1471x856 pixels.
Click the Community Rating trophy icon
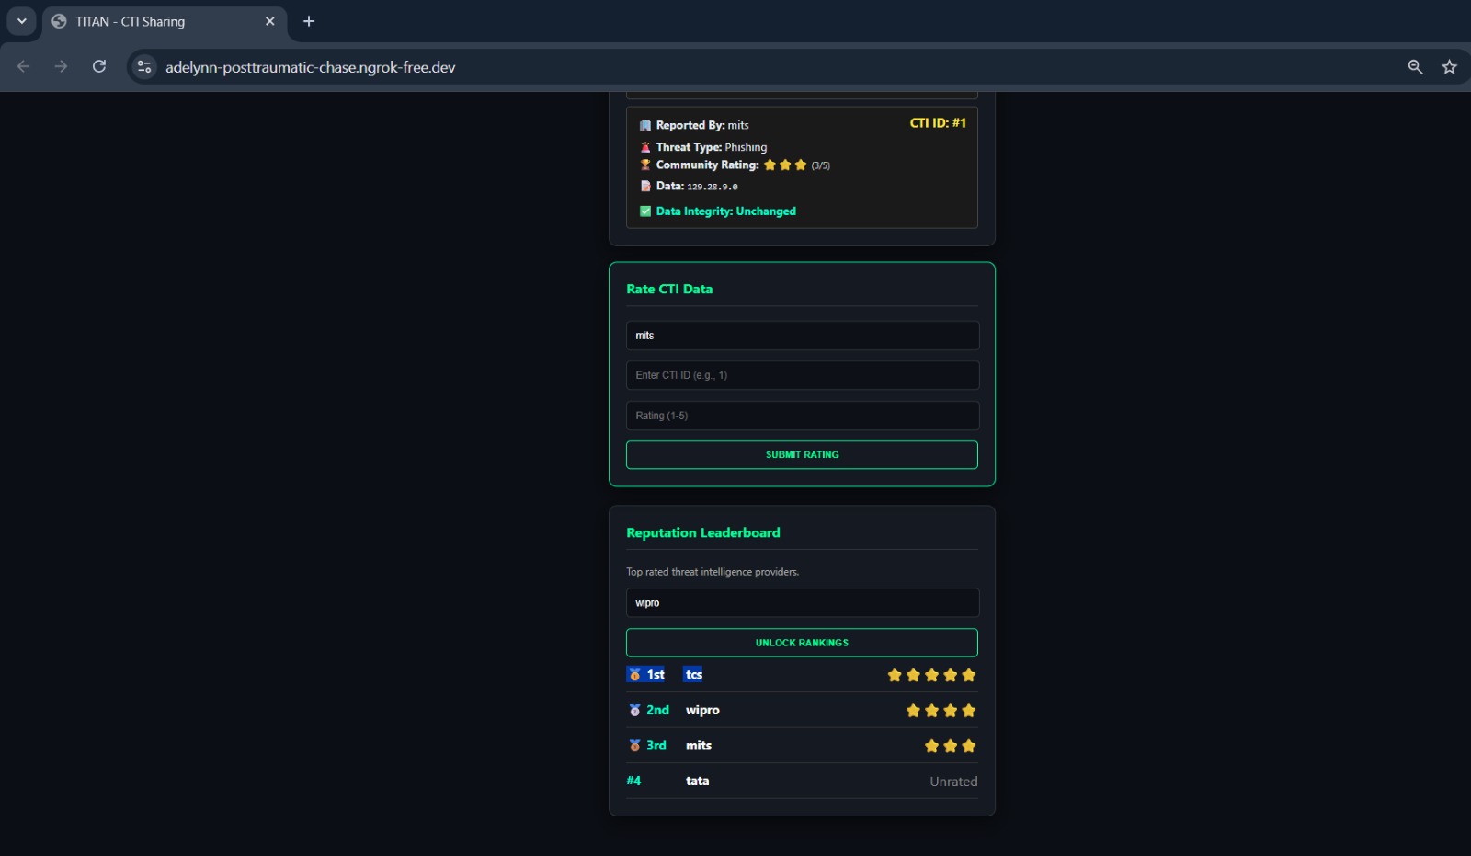[x=645, y=165]
